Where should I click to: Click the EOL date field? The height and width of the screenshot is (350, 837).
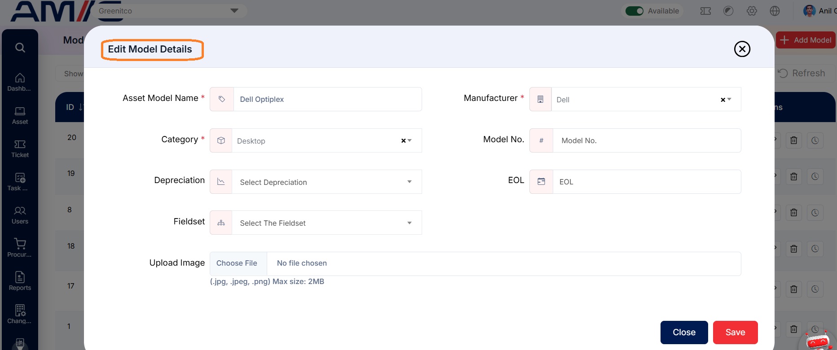[647, 182]
